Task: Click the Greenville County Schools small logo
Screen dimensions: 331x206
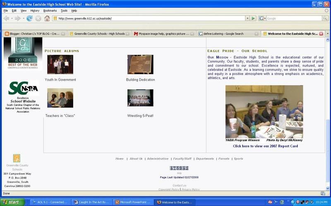Action: (x=17, y=158)
